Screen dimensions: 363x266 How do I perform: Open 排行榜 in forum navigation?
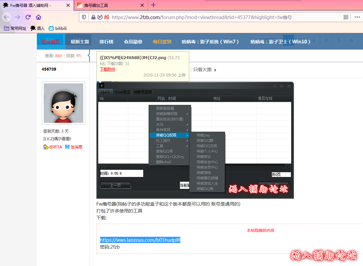pos(107,42)
